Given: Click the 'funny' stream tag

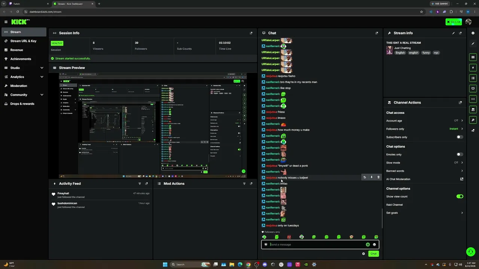Looking at the screenshot, I should (426, 53).
